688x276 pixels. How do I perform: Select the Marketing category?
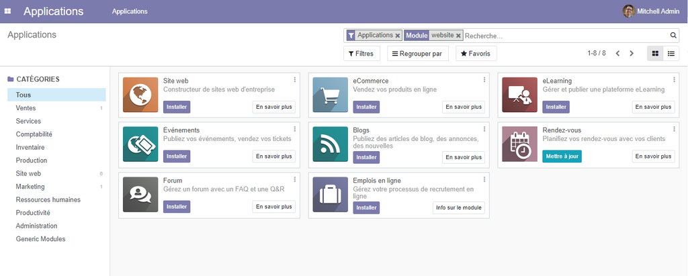click(30, 187)
